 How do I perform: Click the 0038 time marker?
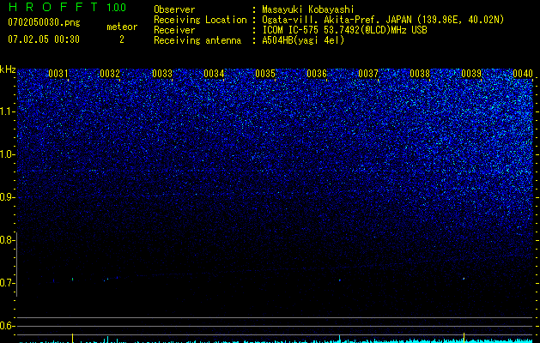(420, 74)
